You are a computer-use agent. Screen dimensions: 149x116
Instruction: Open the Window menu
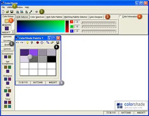point(20,7)
